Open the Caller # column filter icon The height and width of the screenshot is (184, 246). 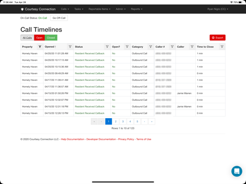[x=172, y=47]
